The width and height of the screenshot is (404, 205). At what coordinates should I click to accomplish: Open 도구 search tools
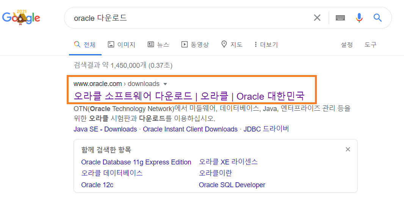pyautogui.click(x=370, y=45)
